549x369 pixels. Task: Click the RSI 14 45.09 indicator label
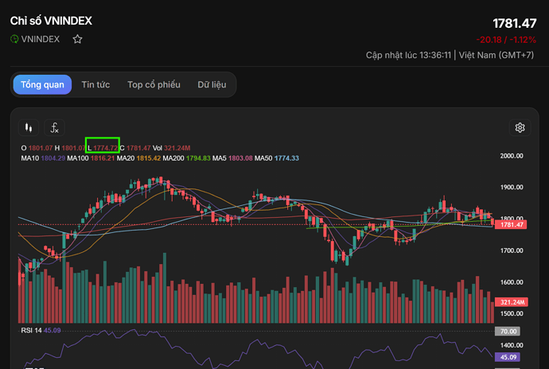point(41,331)
